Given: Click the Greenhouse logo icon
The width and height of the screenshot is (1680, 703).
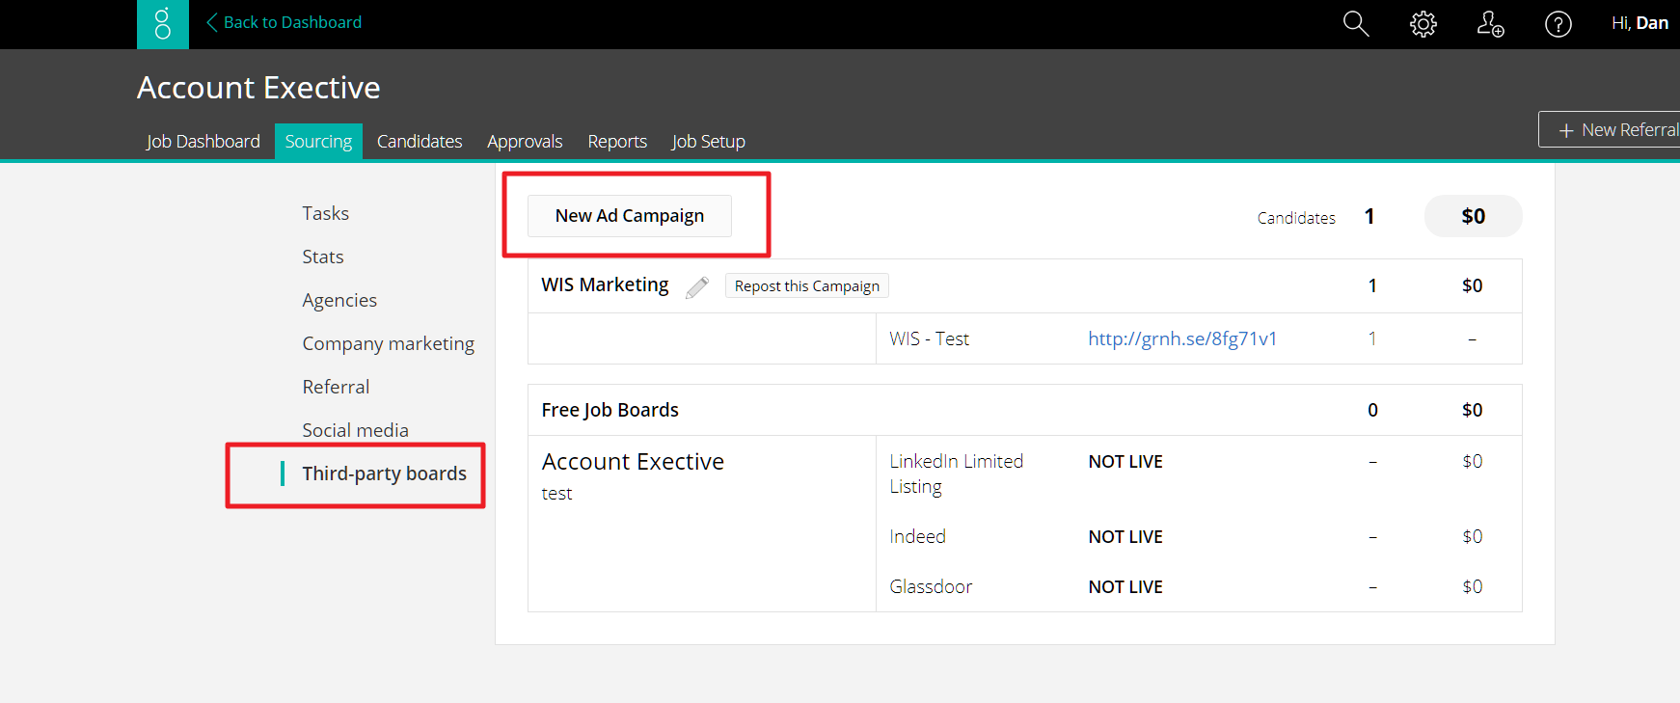Looking at the screenshot, I should (163, 24).
